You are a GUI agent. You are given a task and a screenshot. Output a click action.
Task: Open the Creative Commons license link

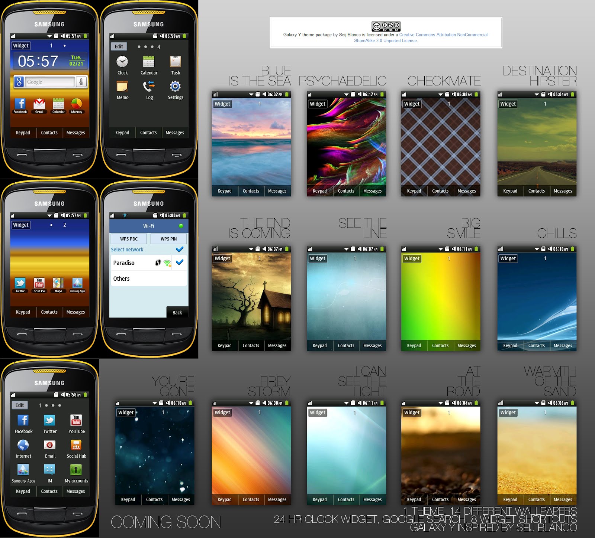coord(444,35)
